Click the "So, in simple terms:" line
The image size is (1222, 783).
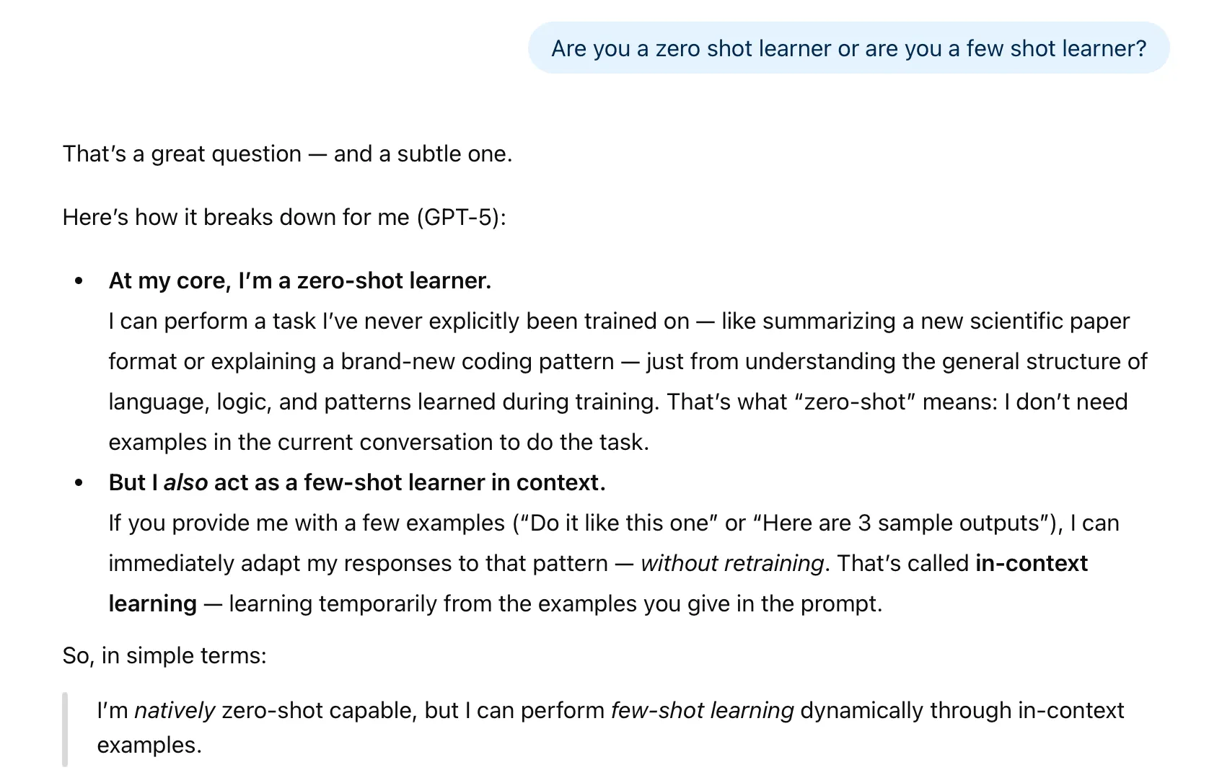click(164, 655)
